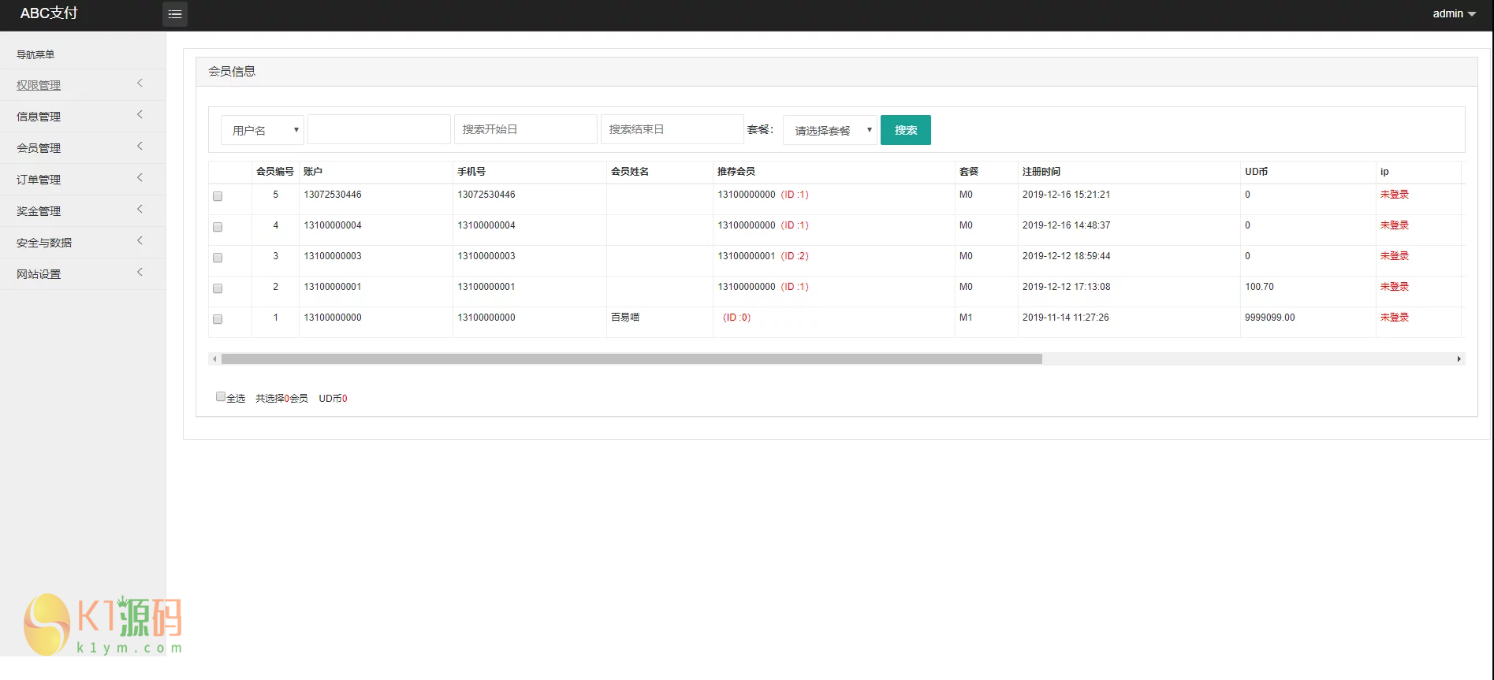Click the green 搜索 button
Image resolution: width=1494 pixels, height=680 pixels.
906,130
